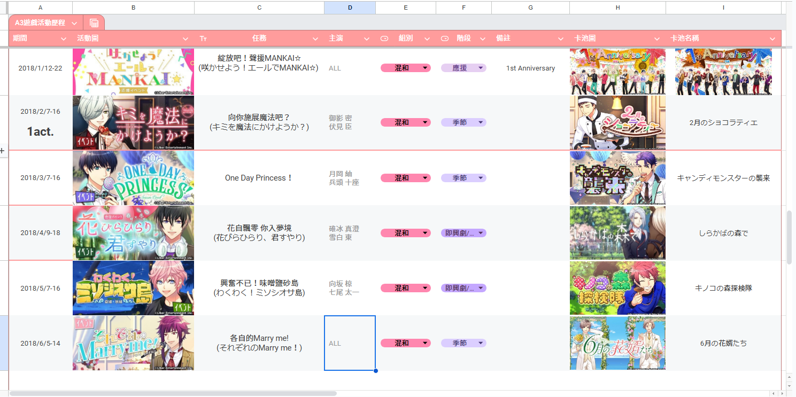Select column F header

(x=463, y=7)
